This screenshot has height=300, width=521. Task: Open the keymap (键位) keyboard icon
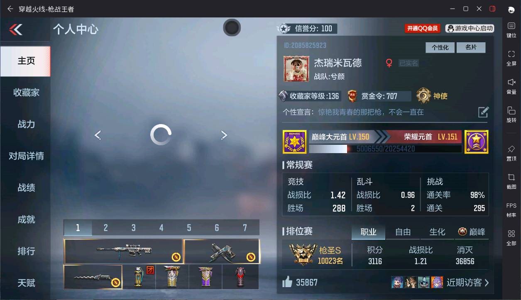pyautogui.click(x=511, y=26)
